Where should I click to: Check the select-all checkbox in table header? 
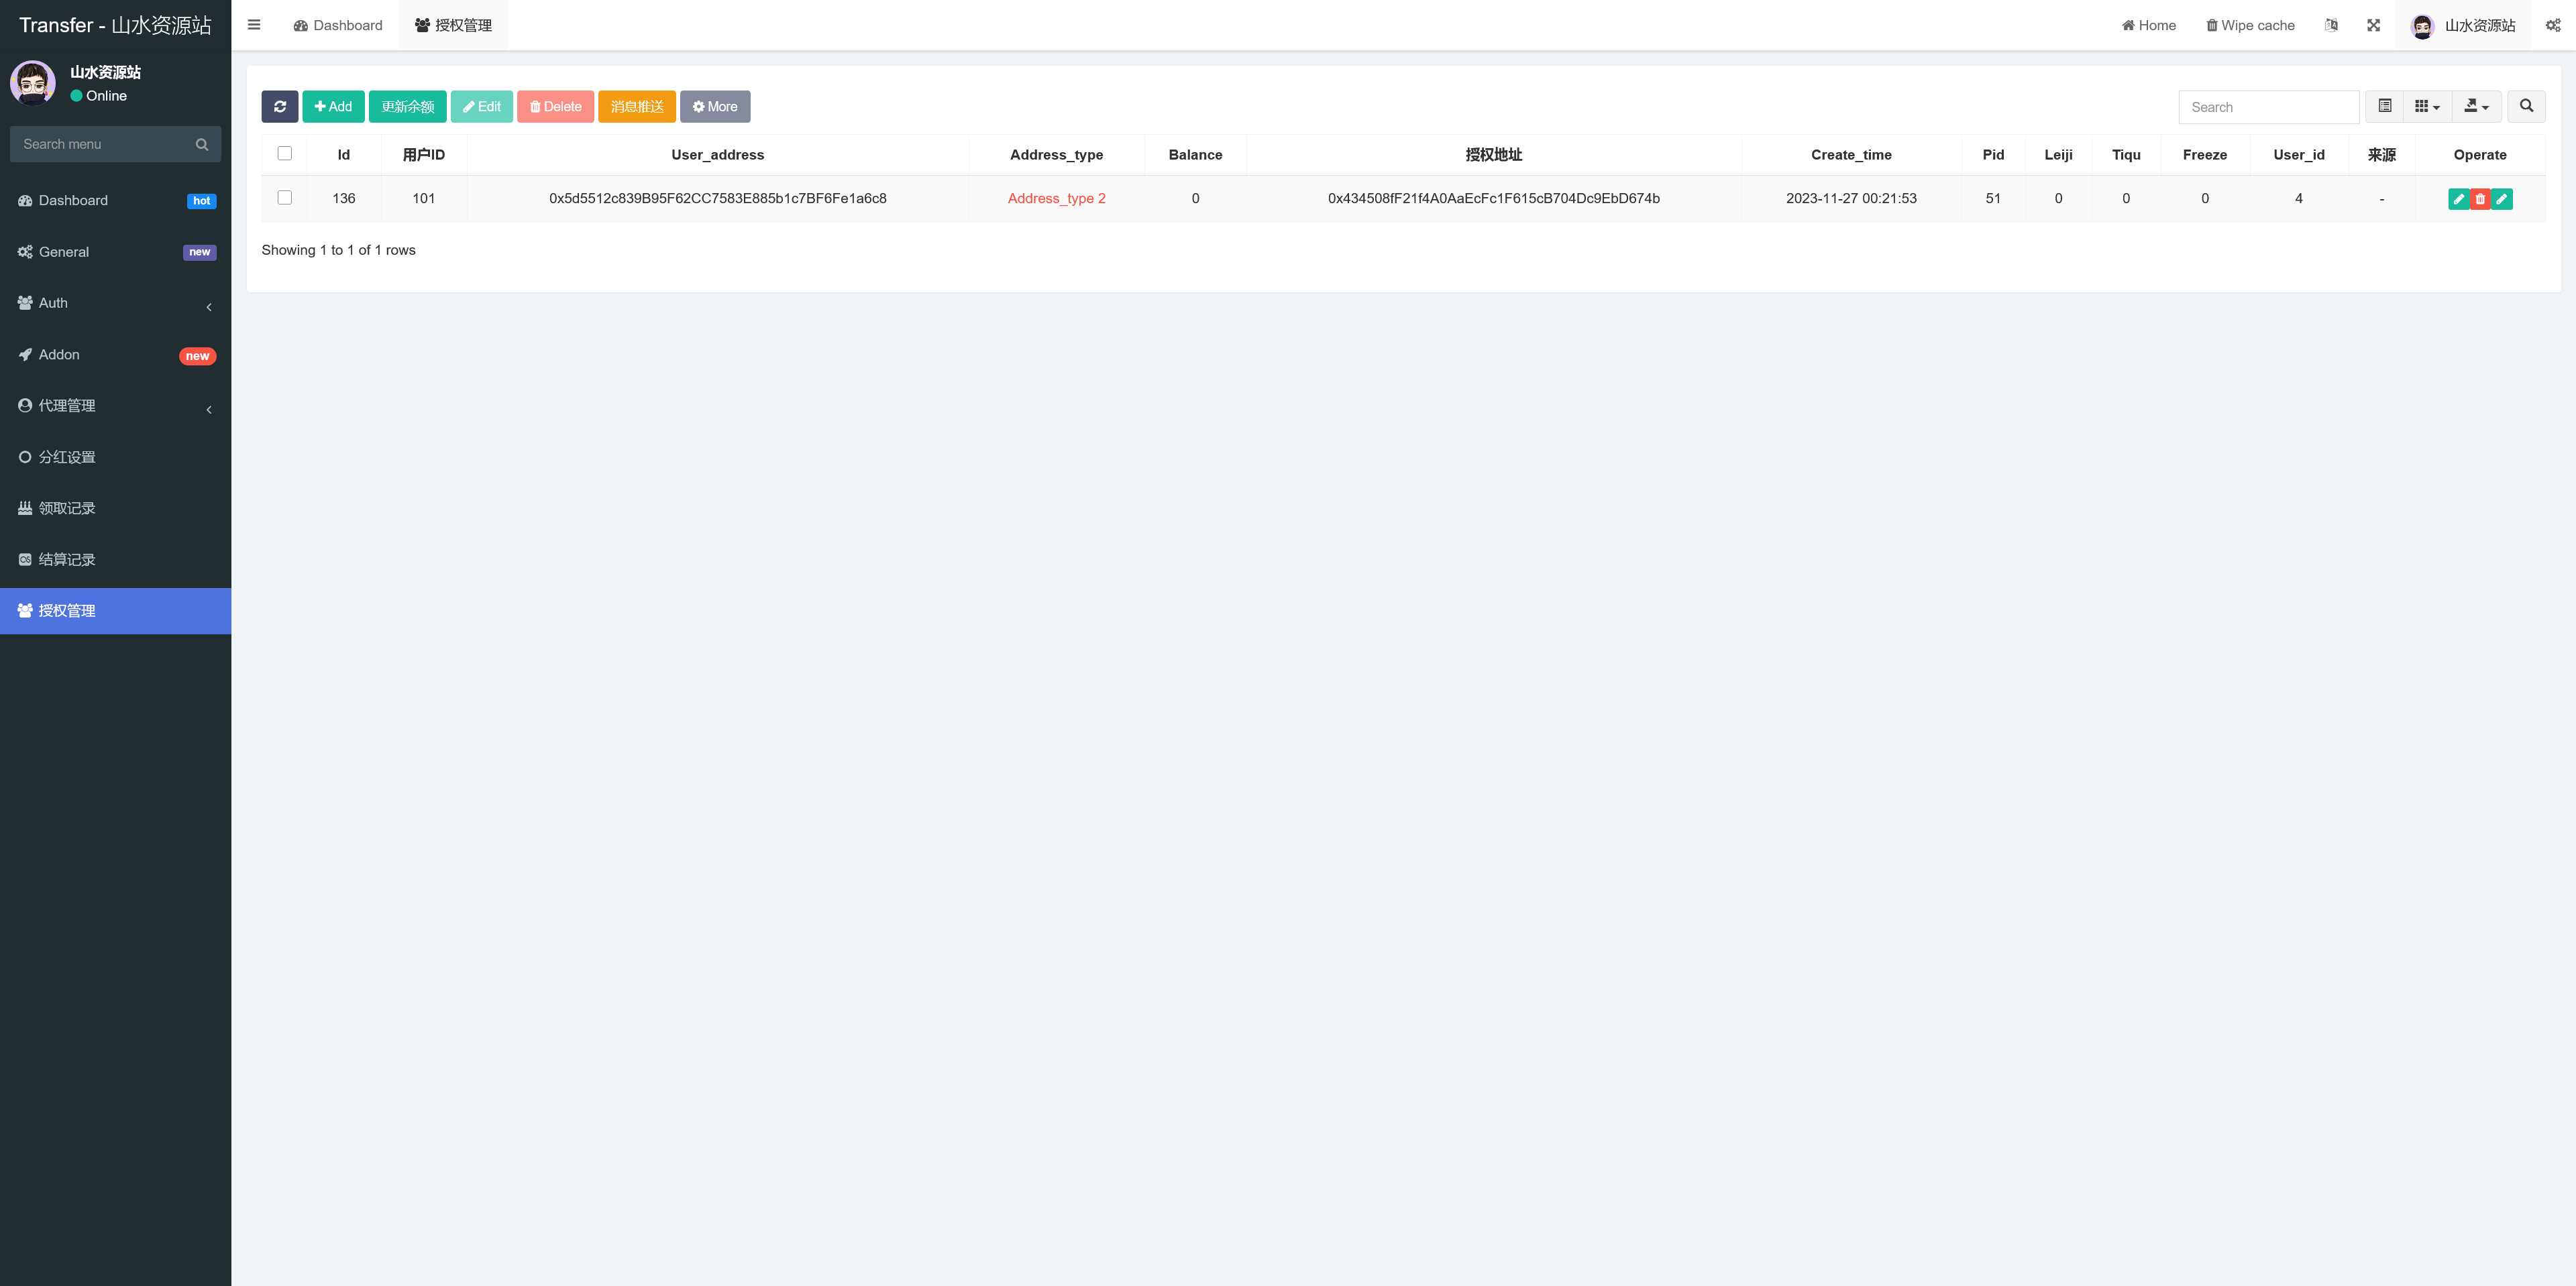[285, 154]
